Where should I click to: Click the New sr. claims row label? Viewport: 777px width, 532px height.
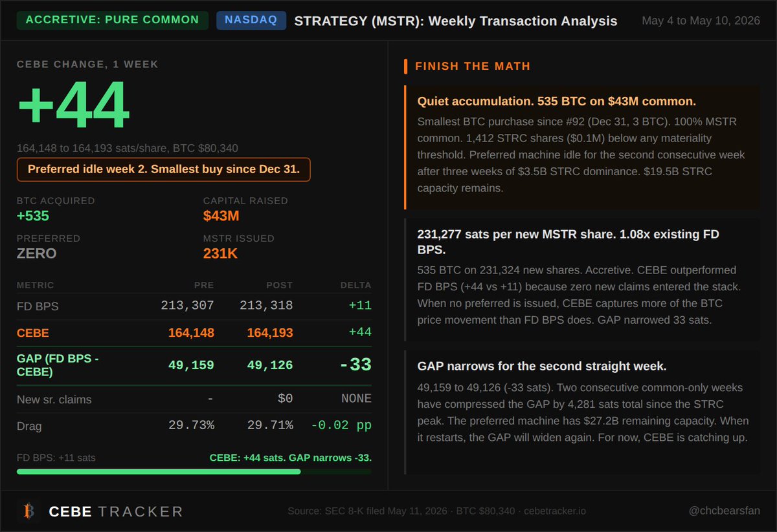click(54, 399)
